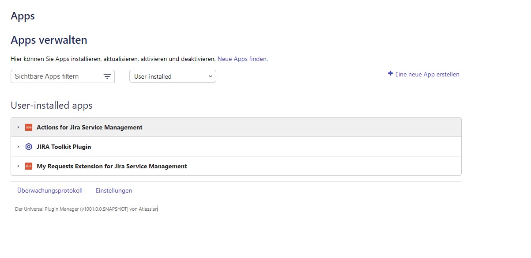The width and height of the screenshot is (531, 258).
Task: Expand the My Requests Extension row chevron
Action: point(18,166)
